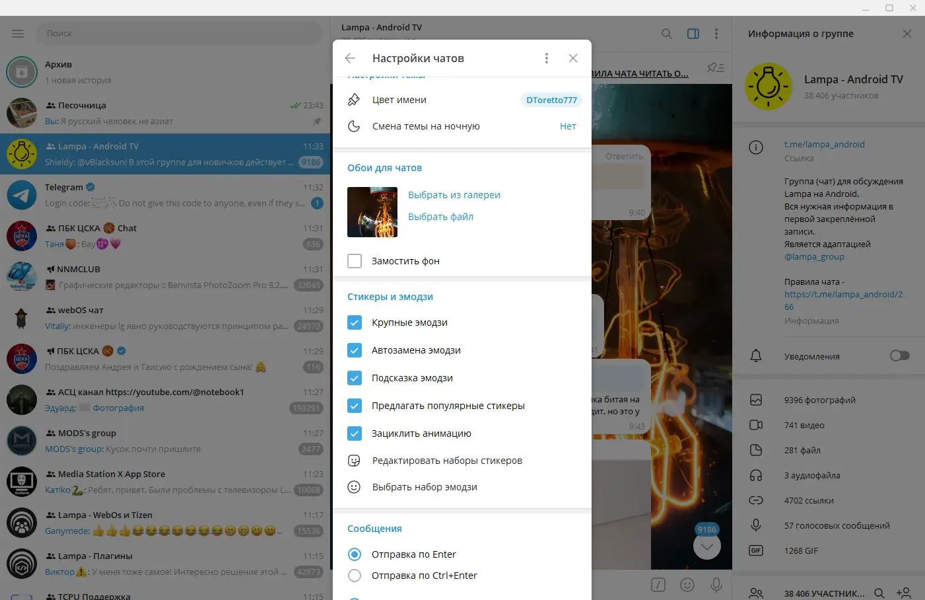Viewport: 925px width, 600px height.
Task: Uncheck loop animation option
Action: click(x=355, y=433)
